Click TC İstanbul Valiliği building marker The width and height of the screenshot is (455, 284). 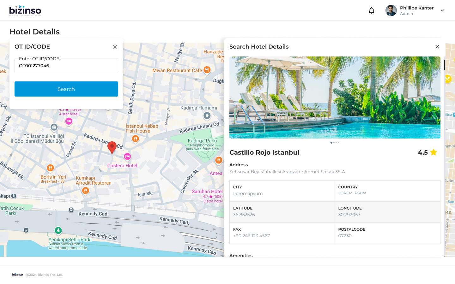[x=54, y=127]
